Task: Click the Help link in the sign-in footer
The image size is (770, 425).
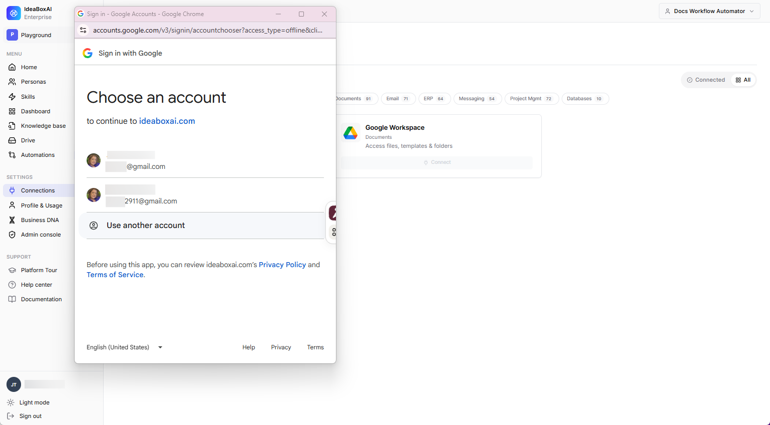Action: [x=249, y=347]
